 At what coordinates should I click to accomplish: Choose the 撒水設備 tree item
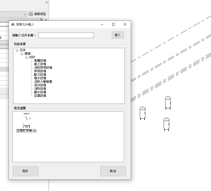click(x=40, y=92)
